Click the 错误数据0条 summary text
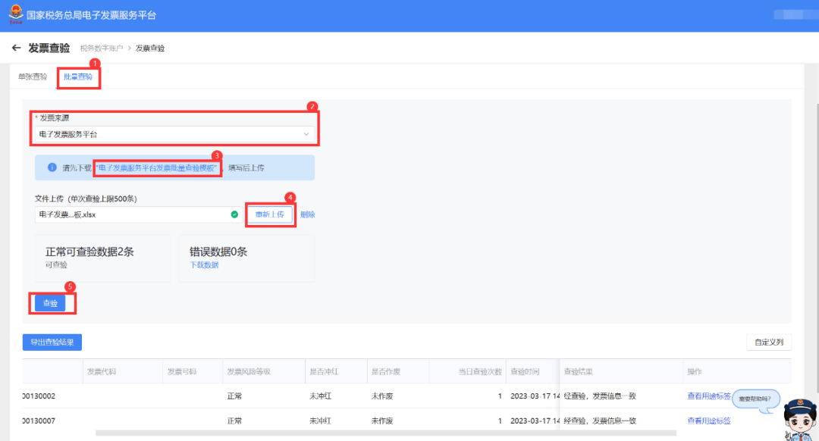 click(x=218, y=252)
